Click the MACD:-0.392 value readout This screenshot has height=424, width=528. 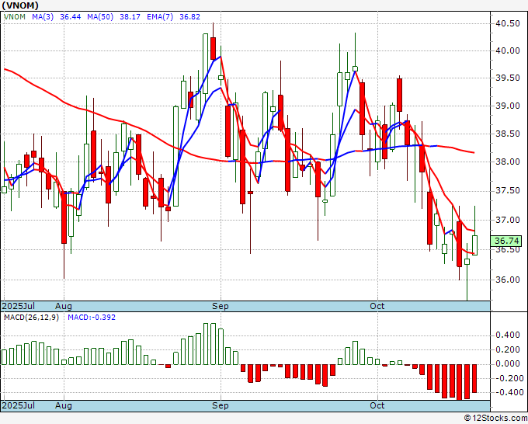pos(92,318)
